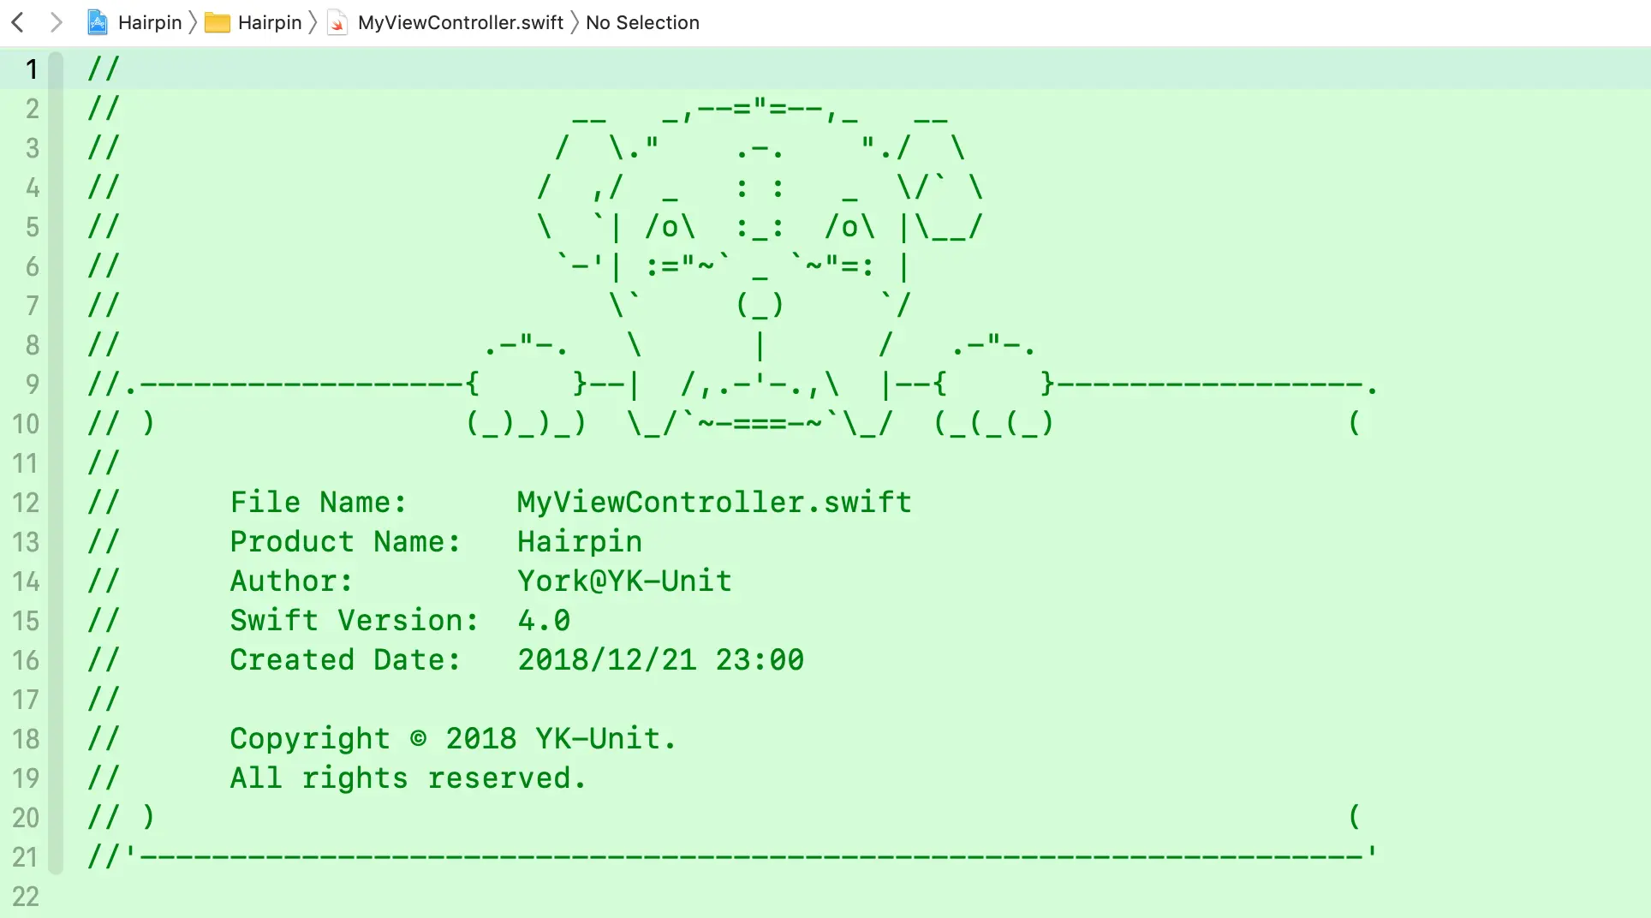Viewport: 1651px width, 918px height.
Task: Click the Copyright © 2018 YK-Unit line
Action: (453, 738)
